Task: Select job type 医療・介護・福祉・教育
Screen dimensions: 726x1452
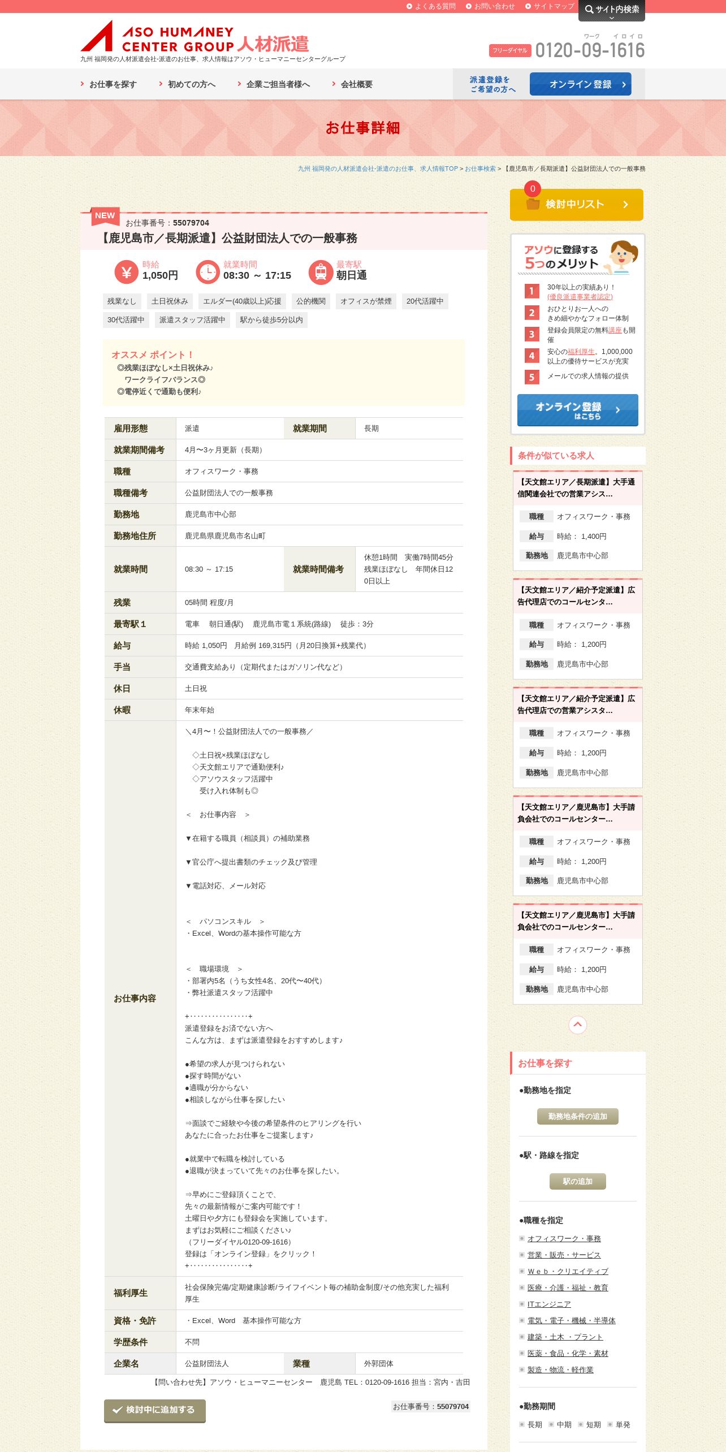Action: click(x=568, y=1287)
